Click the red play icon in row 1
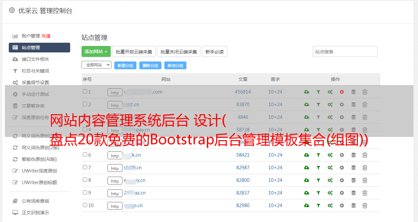This screenshot has width=418, height=222. 342,92
